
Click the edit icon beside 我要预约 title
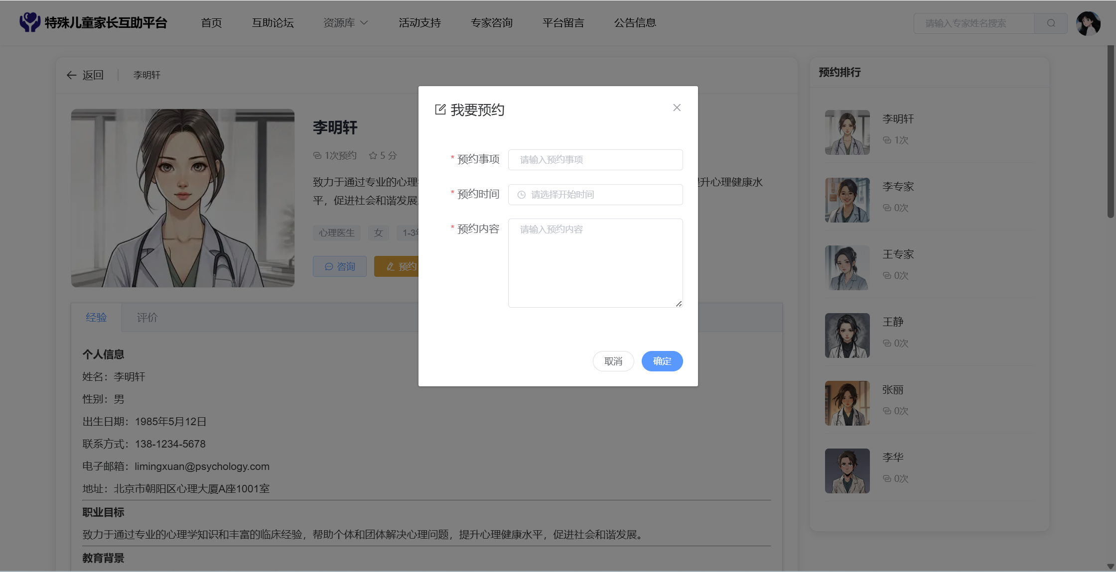[440, 110]
